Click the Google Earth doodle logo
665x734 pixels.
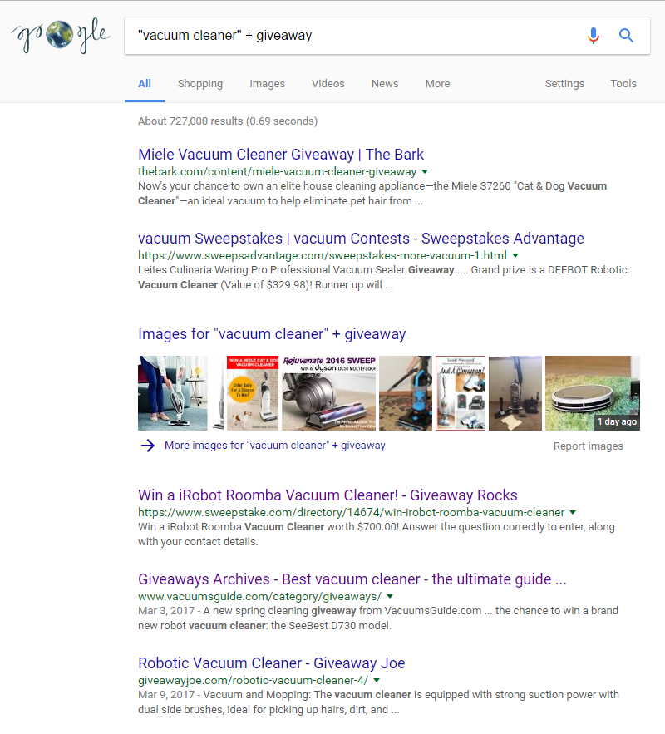point(62,35)
